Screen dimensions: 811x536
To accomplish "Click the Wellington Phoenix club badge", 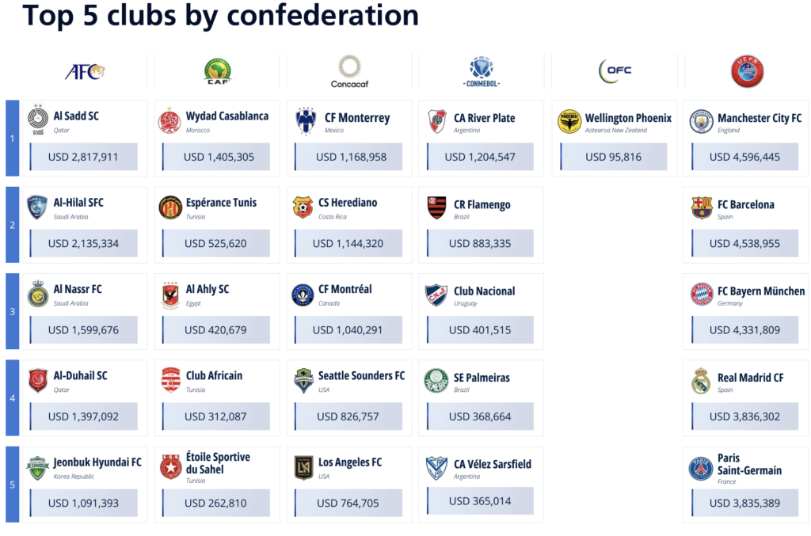I will 569,121.
